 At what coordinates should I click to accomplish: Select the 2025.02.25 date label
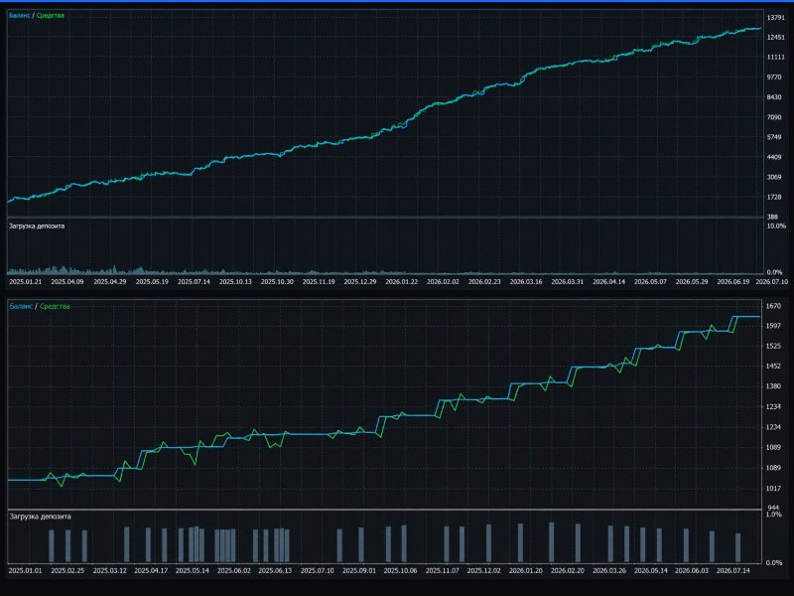pos(67,570)
